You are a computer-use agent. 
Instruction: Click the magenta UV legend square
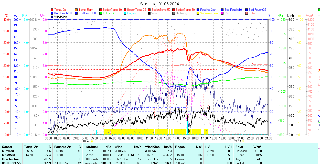point(222,13)
